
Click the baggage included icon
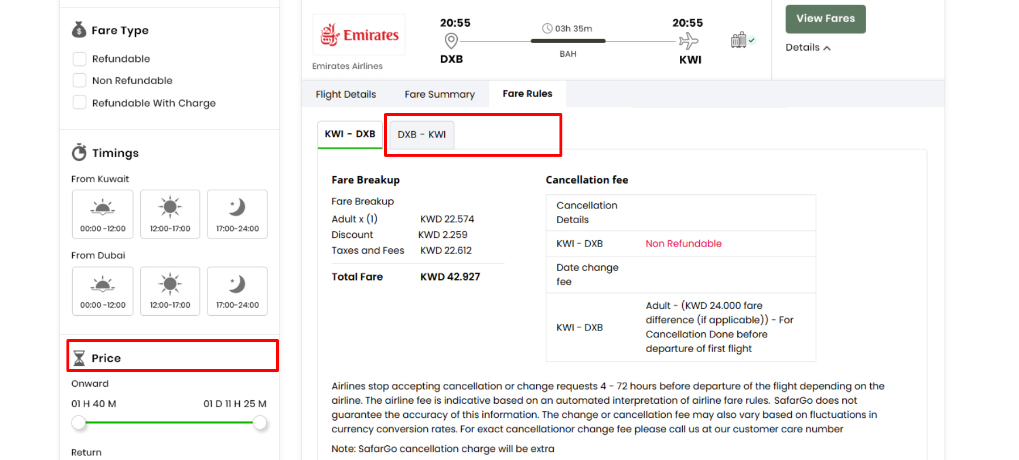739,40
